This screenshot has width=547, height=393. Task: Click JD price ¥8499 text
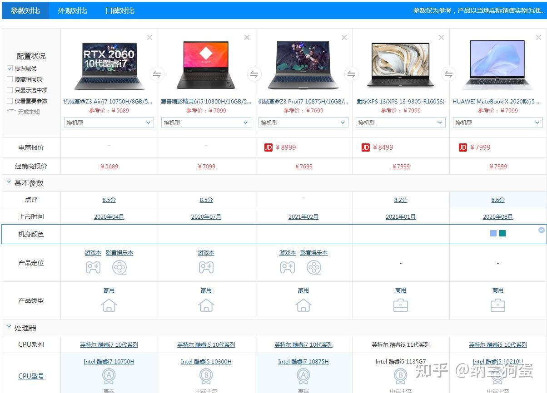(x=383, y=147)
